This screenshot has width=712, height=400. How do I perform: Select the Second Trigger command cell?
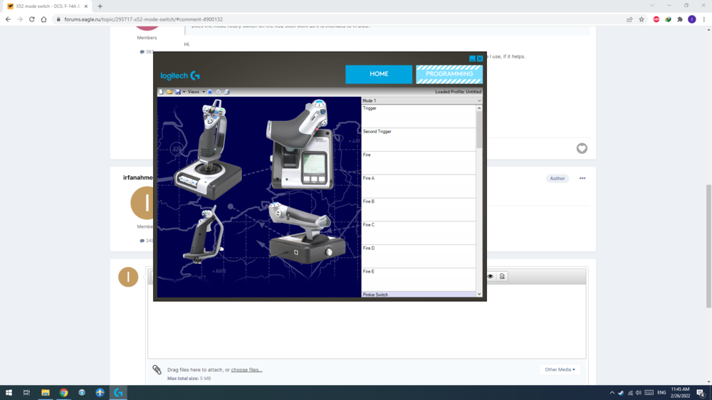418,140
